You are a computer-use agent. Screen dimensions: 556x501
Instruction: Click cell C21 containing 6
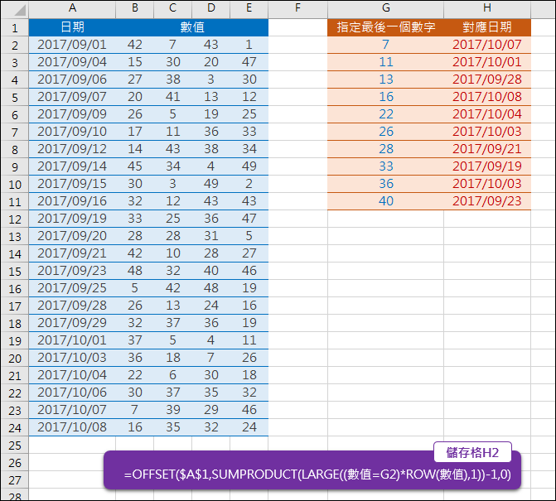pos(172,375)
